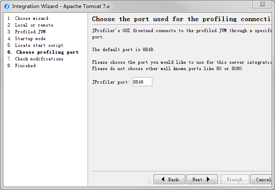The width and height of the screenshot is (275, 190).
Task: Select step 4 Startup mode
Action: [x=27, y=38]
